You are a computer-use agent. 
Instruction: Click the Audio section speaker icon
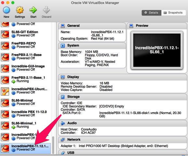pos(62,123)
